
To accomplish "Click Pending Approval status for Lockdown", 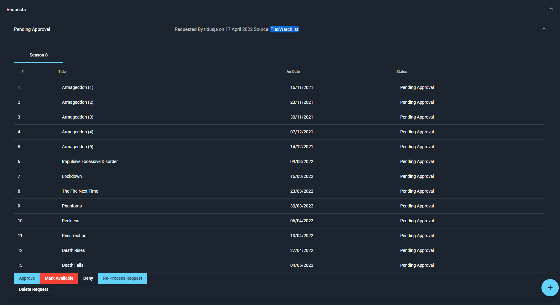I will point(417,176).
